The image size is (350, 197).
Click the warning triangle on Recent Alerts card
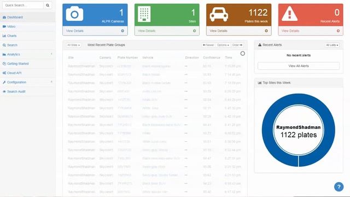[289, 14]
